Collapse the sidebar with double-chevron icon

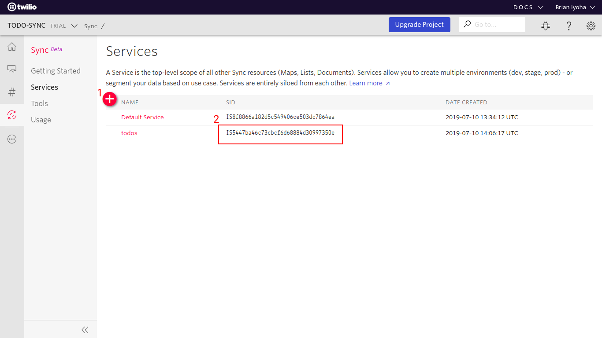click(85, 330)
